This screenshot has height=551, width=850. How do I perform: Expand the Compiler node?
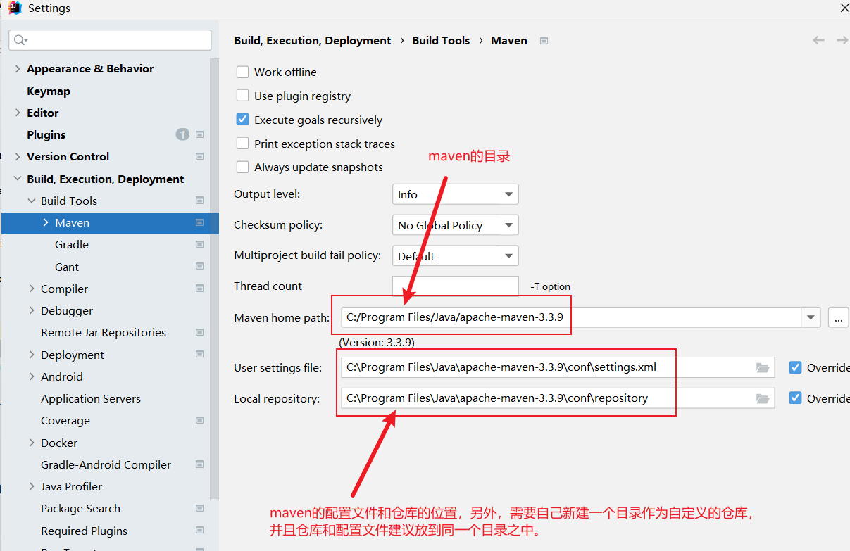point(32,289)
